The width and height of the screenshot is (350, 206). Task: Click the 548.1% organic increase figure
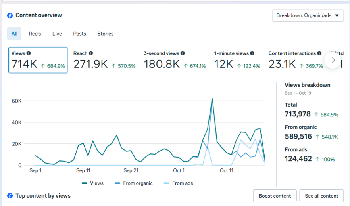click(327, 137)
